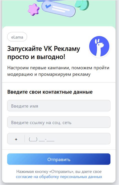Open the «+» phone country code selector
The image size is (119, 185).
pos(16,139)
